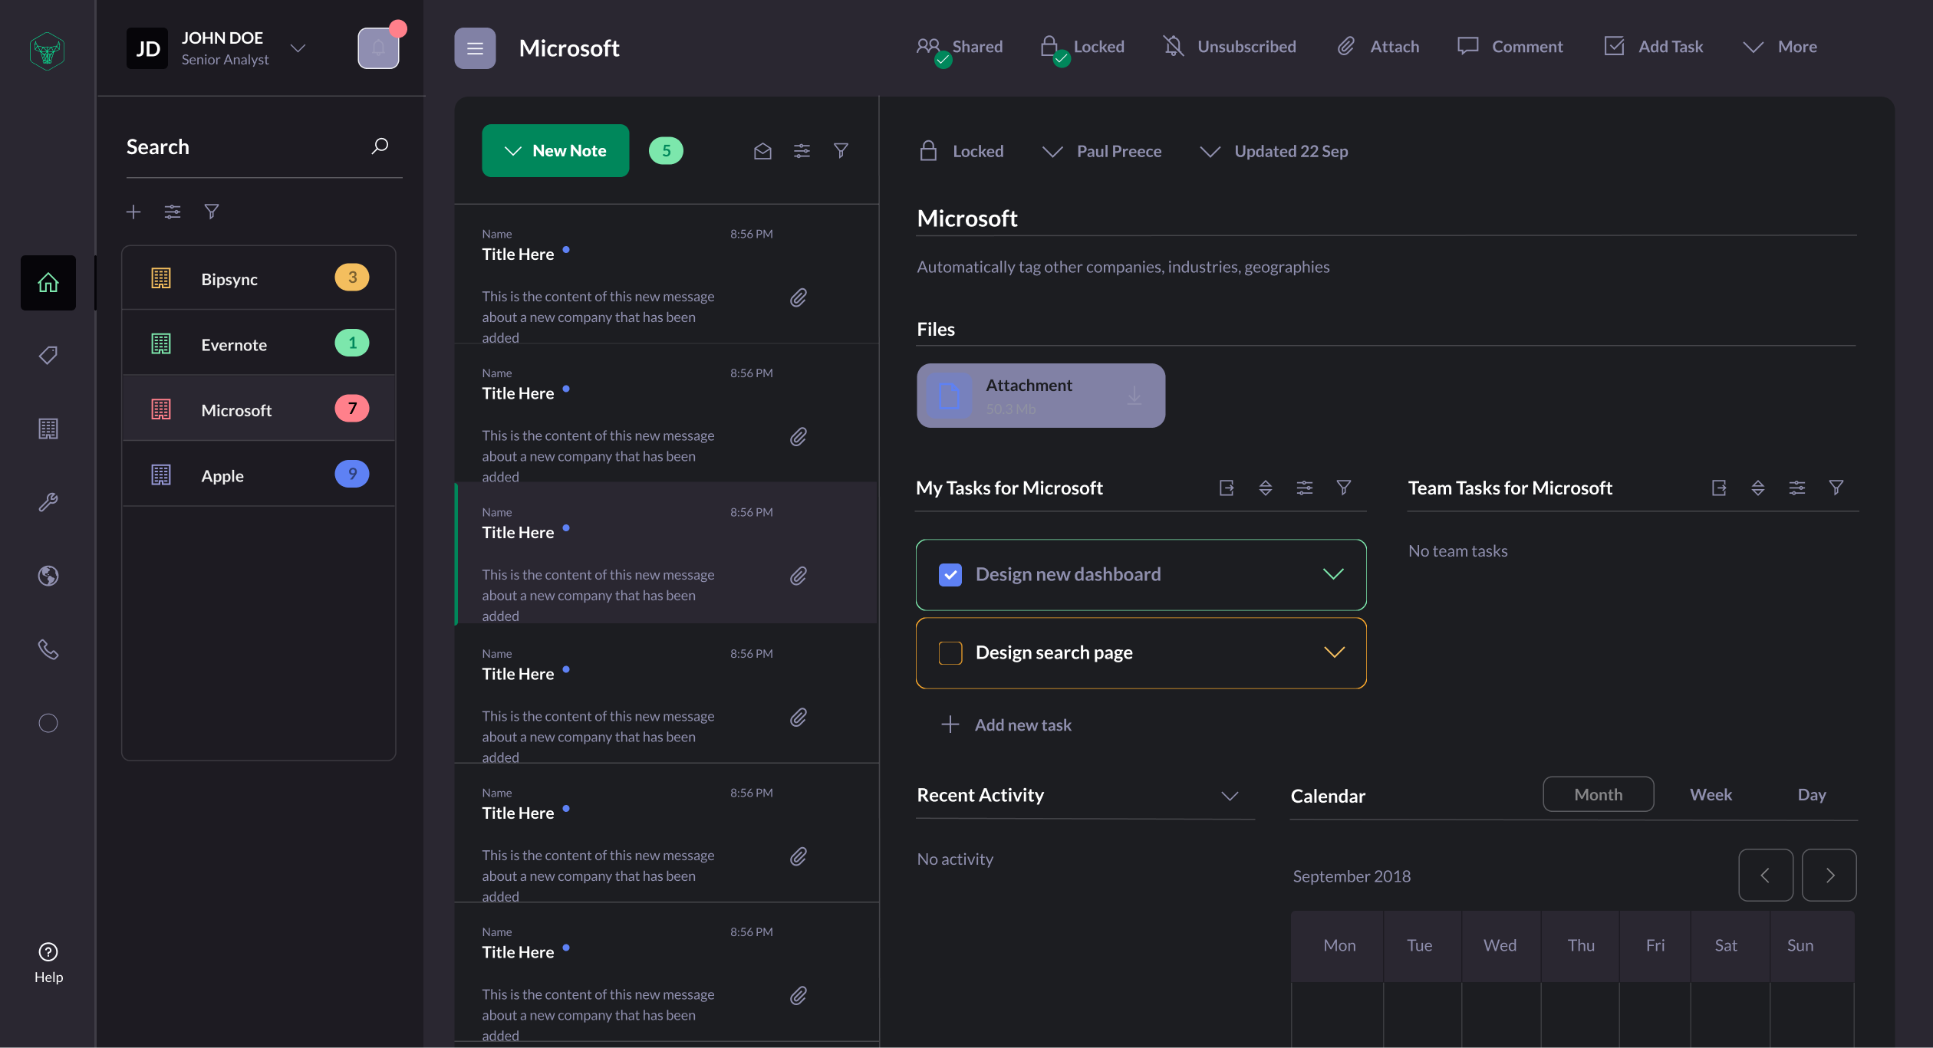
Task: Open My Tasks settings sliders icon
Action: (x=1305, y=488)
